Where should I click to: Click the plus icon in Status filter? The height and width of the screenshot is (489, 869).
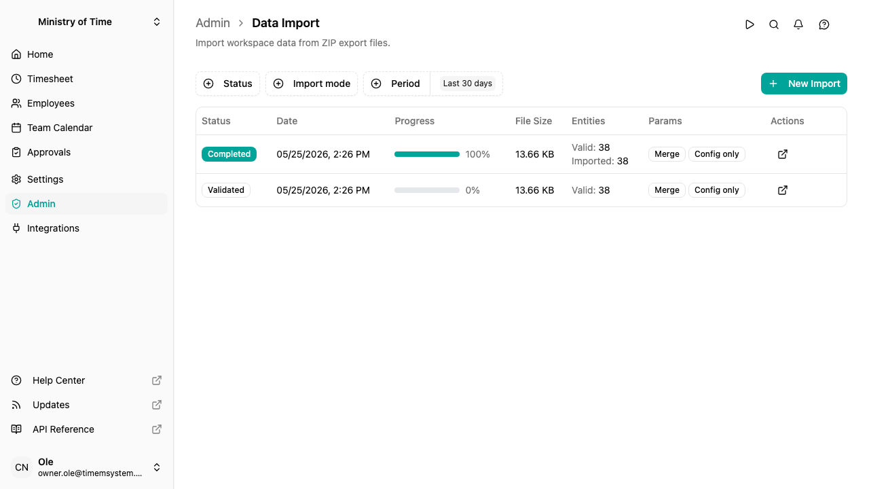click(x=208, y=84)
